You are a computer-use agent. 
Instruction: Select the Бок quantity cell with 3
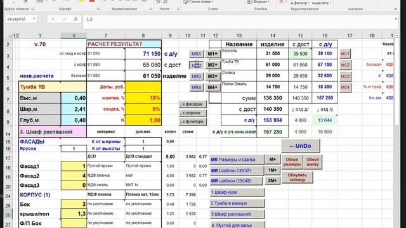(74, 204)
